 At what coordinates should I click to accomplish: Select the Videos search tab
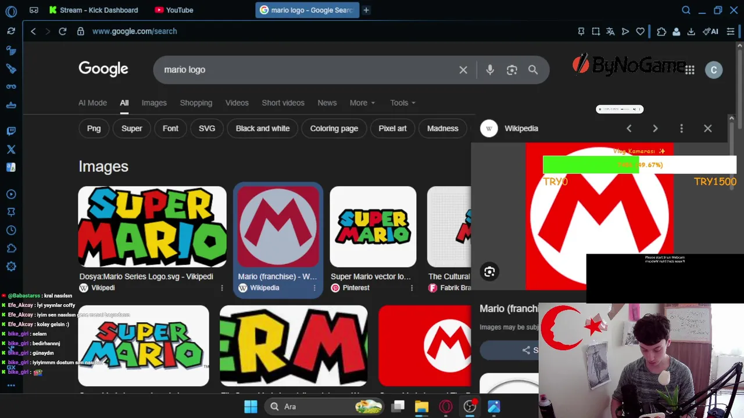(x=237, y=103)
